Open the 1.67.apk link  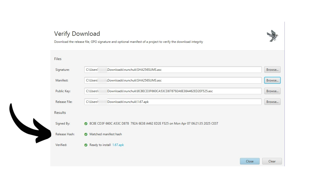[118, 145]
